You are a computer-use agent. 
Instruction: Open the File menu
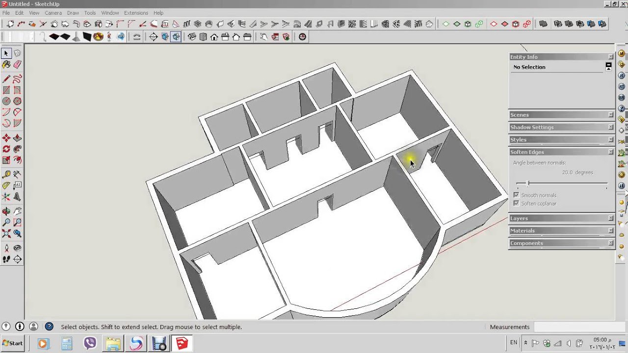[x=6, y=13]
